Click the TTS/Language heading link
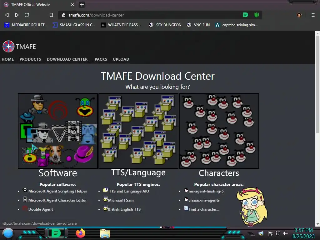The height and width of the screenshot is (240, 320). pyautogui.click(x=138, y=172)
